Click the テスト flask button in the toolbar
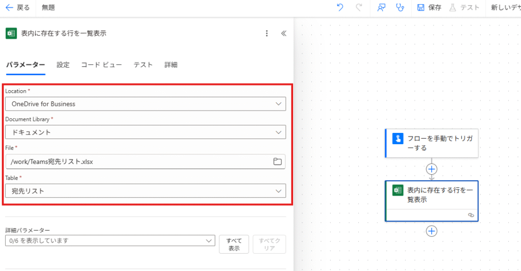The height and width of the screenshot is (271, 521). 464,7
